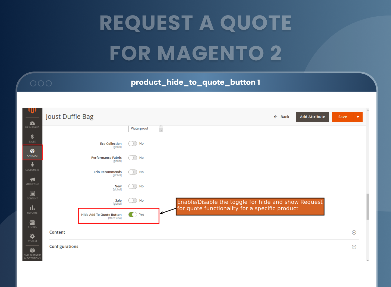Viewport: 391px width, 287px height.
Task: Select the Reports sidebar icon
Action: [32, 209]
